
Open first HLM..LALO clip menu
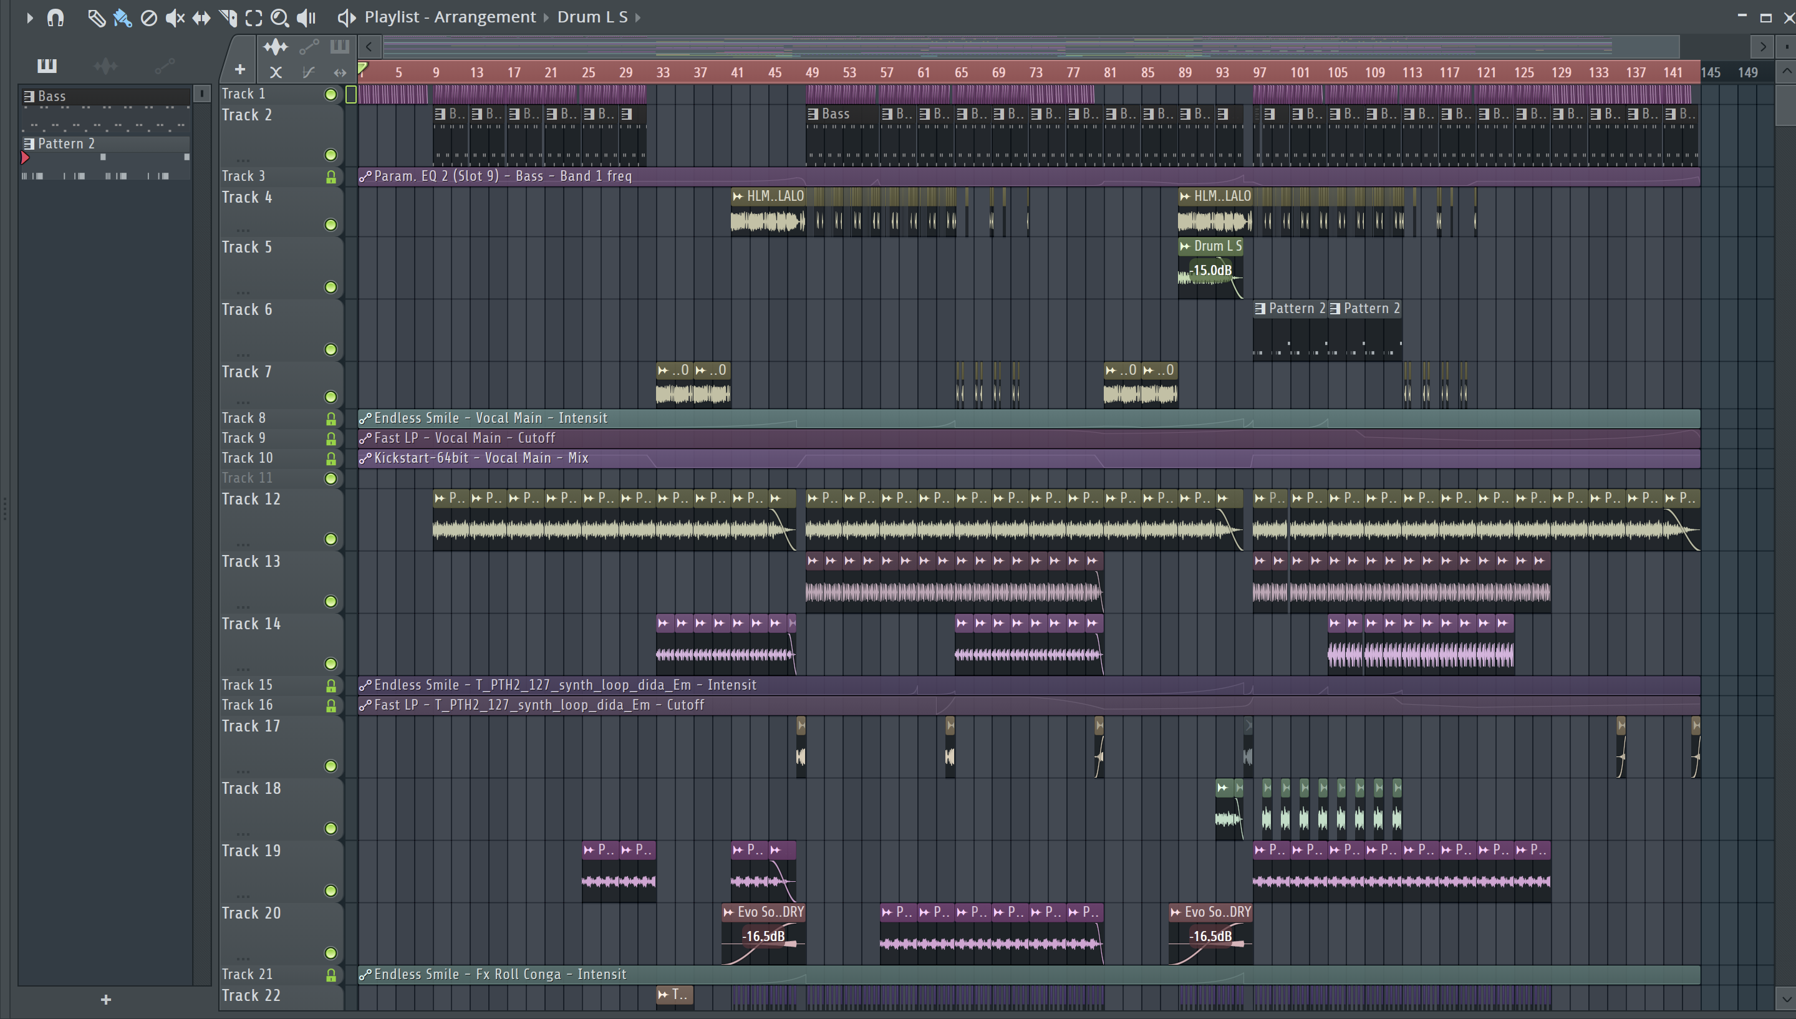tap(738, 196)
